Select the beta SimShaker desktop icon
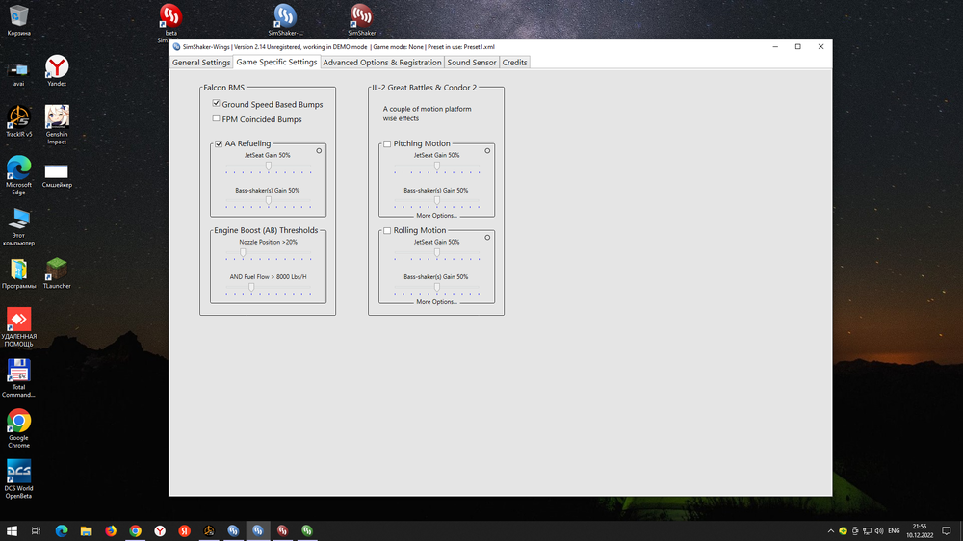This screenshot has height=541, width=963. pyautogui.click(x=170, y=21)
